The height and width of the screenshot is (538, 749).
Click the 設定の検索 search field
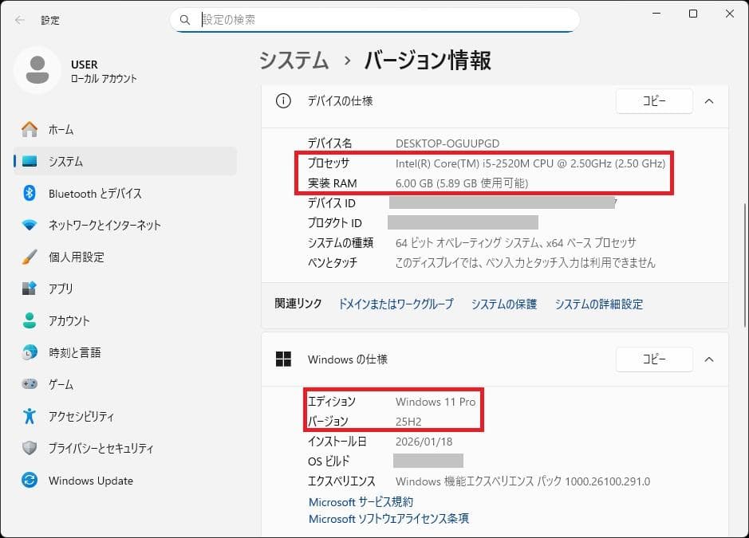(375, 20)
